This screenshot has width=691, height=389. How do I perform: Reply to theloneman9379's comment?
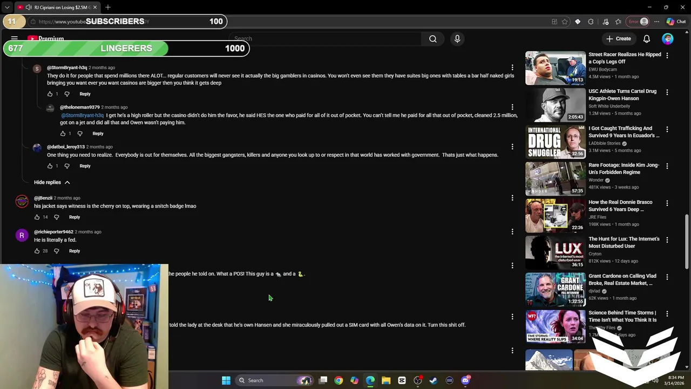coord(98,133)
